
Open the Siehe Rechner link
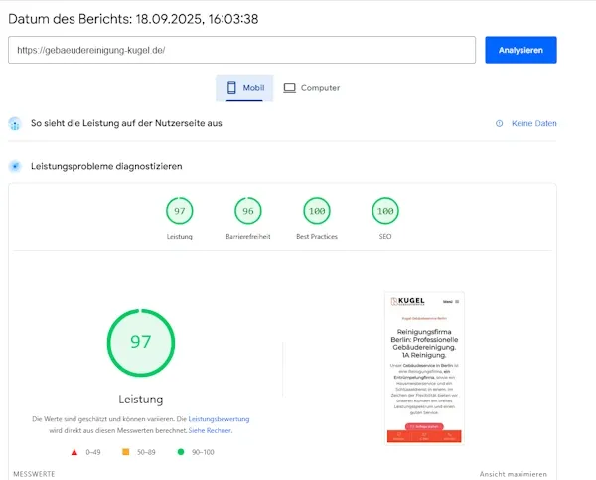[210, 430]
